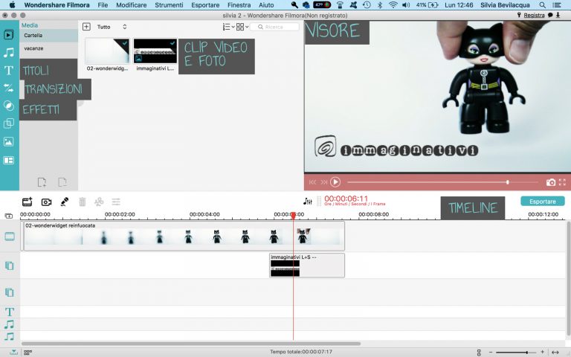The height and width of the screenshot is (357, 571).
Task: Click the Ricerca search field
Action: pos(275,27)
